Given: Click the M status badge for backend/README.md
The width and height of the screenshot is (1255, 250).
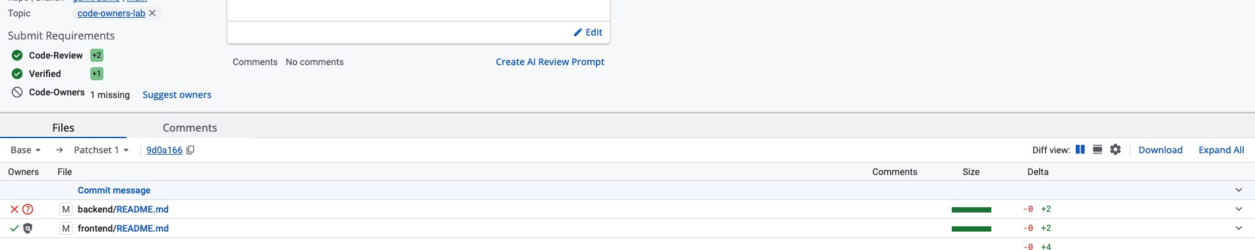Looking at the screenshot, I should click(x=66, y=209).
